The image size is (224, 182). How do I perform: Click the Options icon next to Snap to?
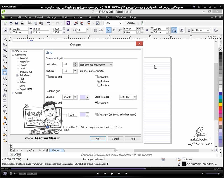[143, 23]
